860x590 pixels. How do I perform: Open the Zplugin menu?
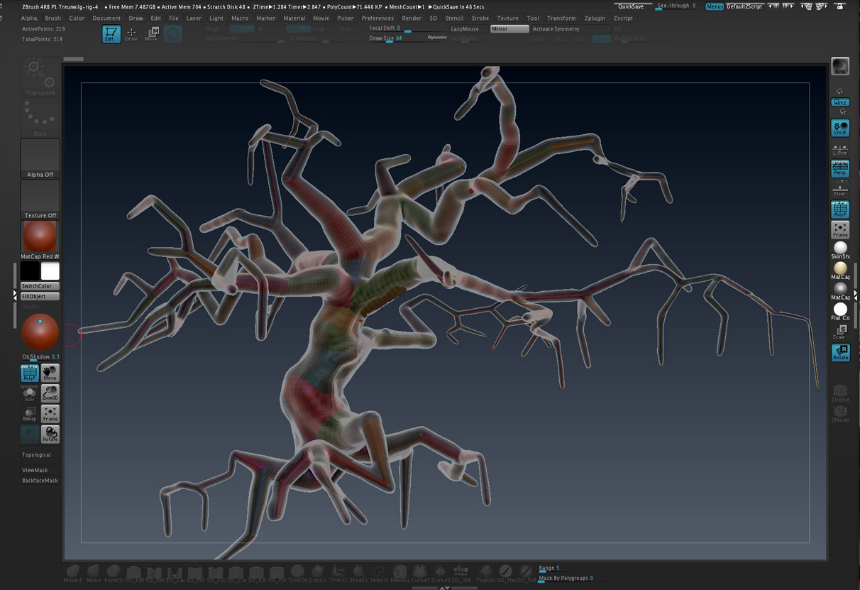coord(595,18)
